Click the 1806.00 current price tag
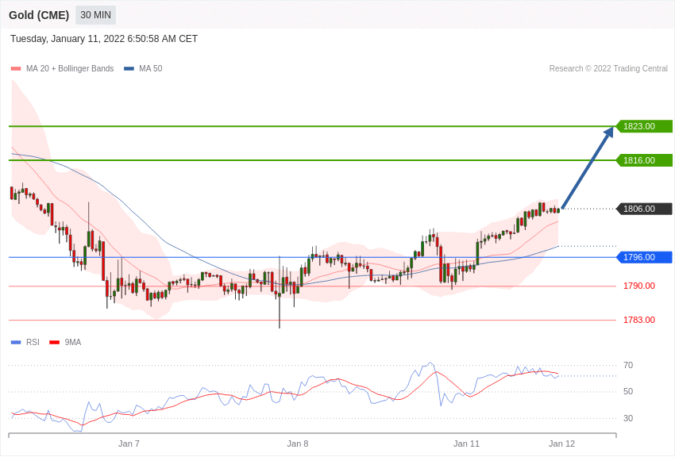This screenshot has width=675, height=457. click(645, 209)
